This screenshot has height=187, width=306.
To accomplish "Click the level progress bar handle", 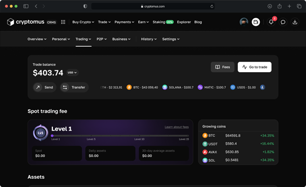I will [x=52, y=136].
